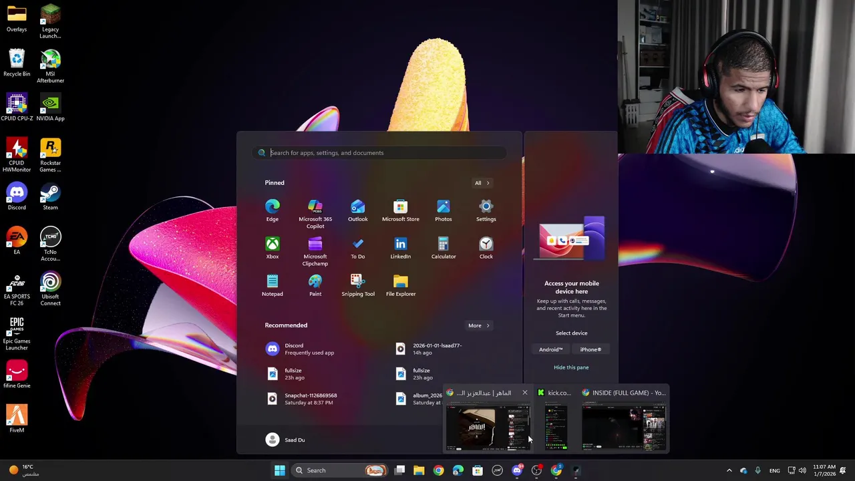Open Outlook in Start menu
Image resolution: width=855 pixels, height=481 pixels.
pyautogui.click(x=357, y=210)
